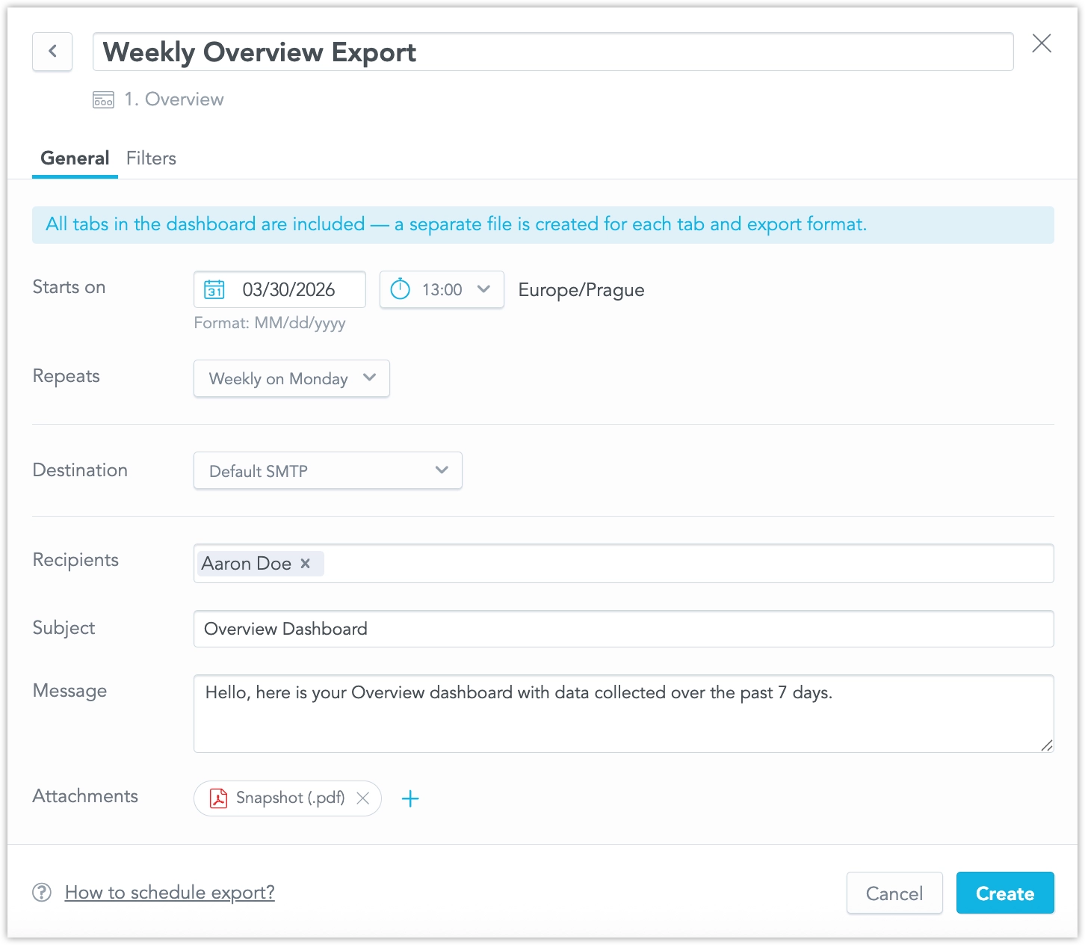Click the dashboard icon beside 1. Overview

point(103,99)
